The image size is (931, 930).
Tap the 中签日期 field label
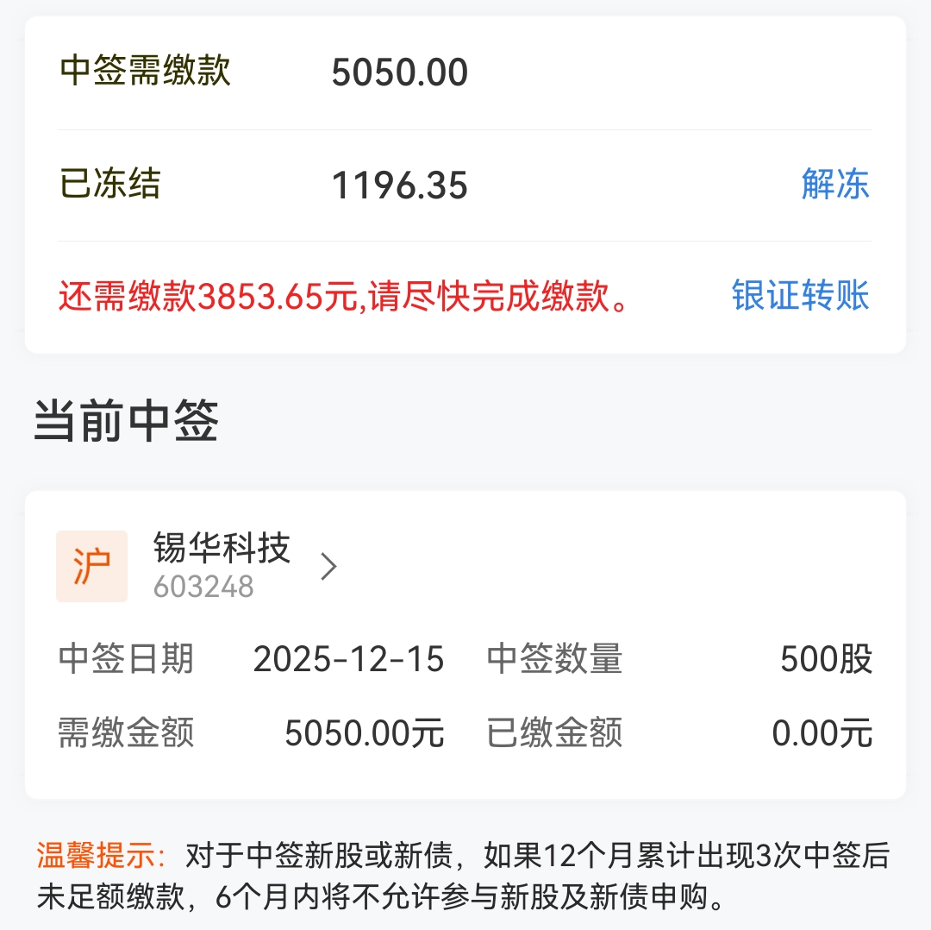click(126, 659)
